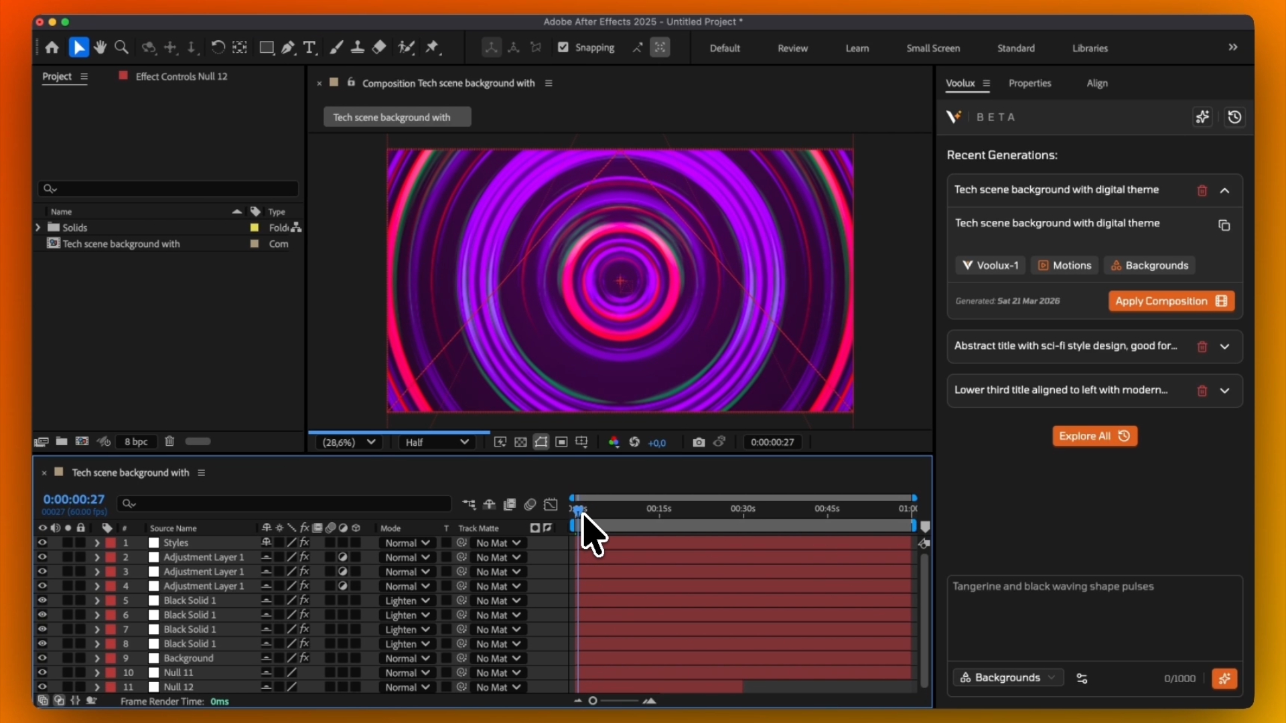Switch to the Properties panel tab
This screenshot has width=1286, height=723.
[x=1029, y=83]
